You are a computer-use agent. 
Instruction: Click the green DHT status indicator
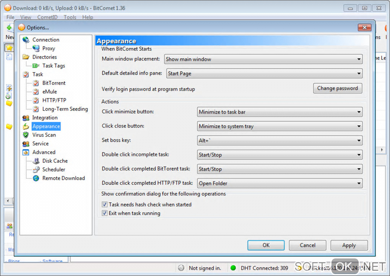pyautogui.click(x=233, y=268)
